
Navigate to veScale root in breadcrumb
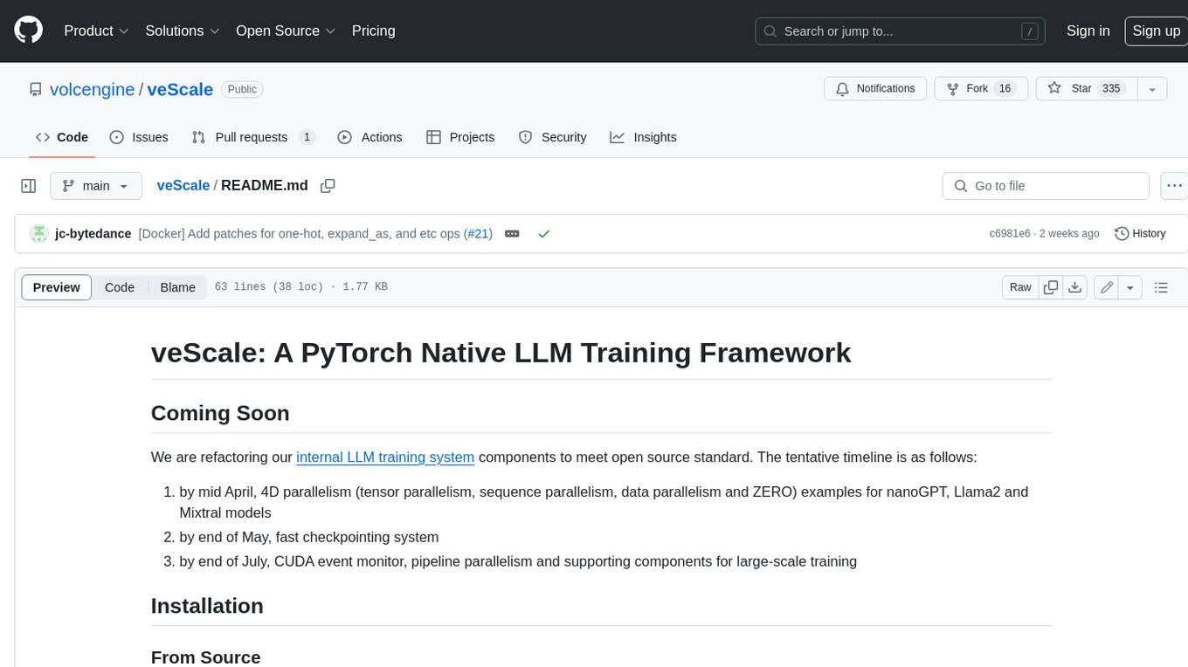pos(183,185)
